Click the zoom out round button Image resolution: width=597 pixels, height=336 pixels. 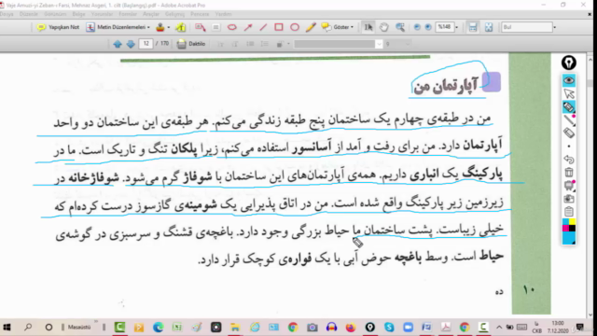click(x=417, y=27)
